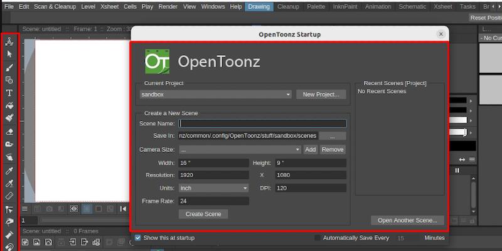Screen dimensions: 502x251
Task: Click the white gradient slider with handle
Action: [458, 132]
